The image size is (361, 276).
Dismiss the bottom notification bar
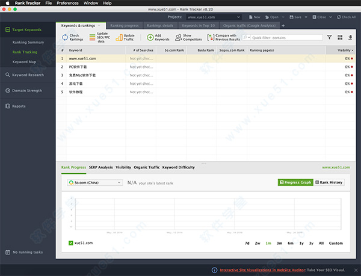pos(356,270)
